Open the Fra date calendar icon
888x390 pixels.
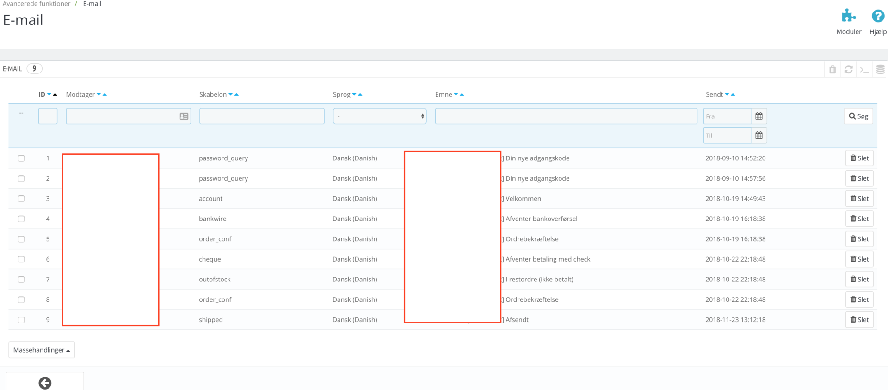pyautogui.click(x=759, y=116)
